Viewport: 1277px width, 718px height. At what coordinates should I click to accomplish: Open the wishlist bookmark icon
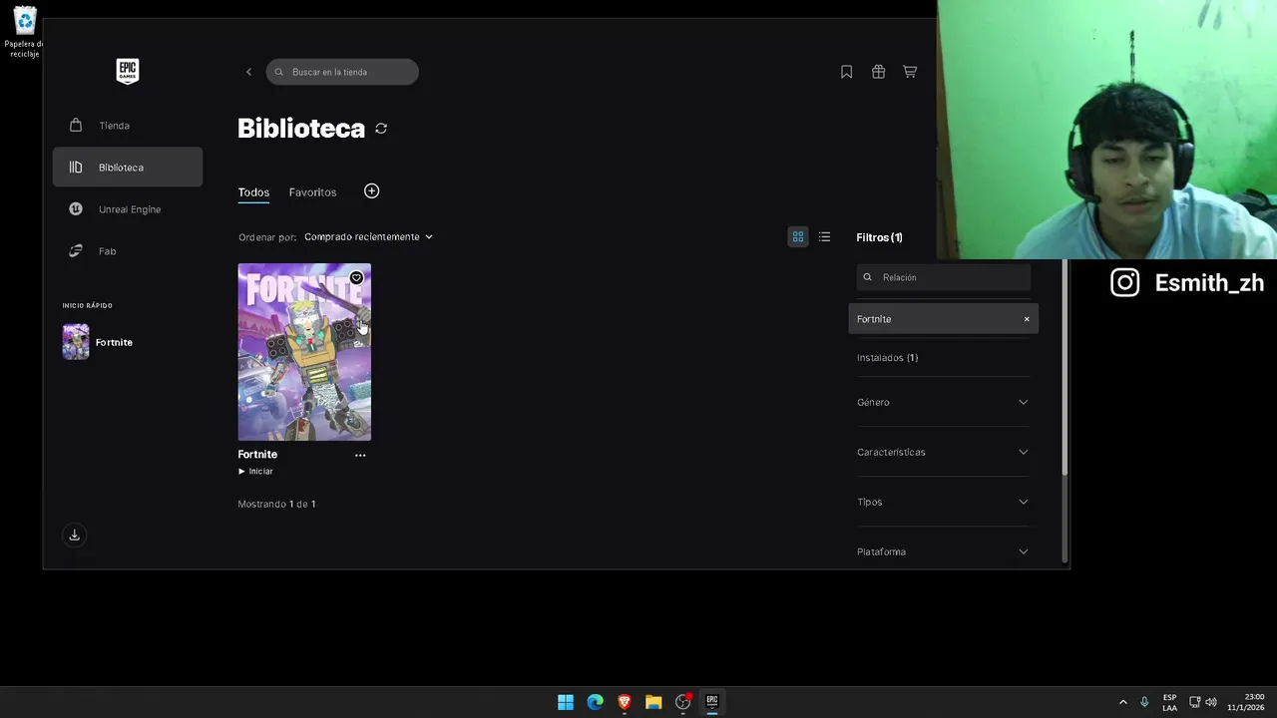(x=846, y=72)
